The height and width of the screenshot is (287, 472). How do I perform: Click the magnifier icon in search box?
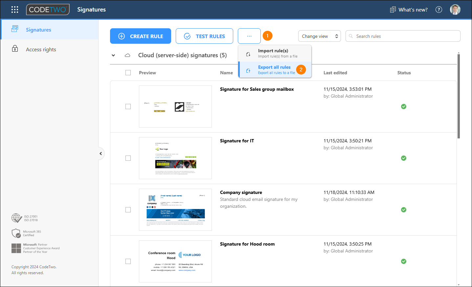coord(351,36)
